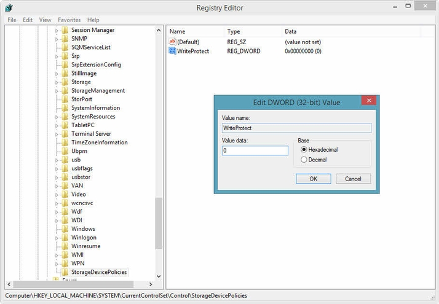
Task: Open the File menu
Action: (12, 20)
